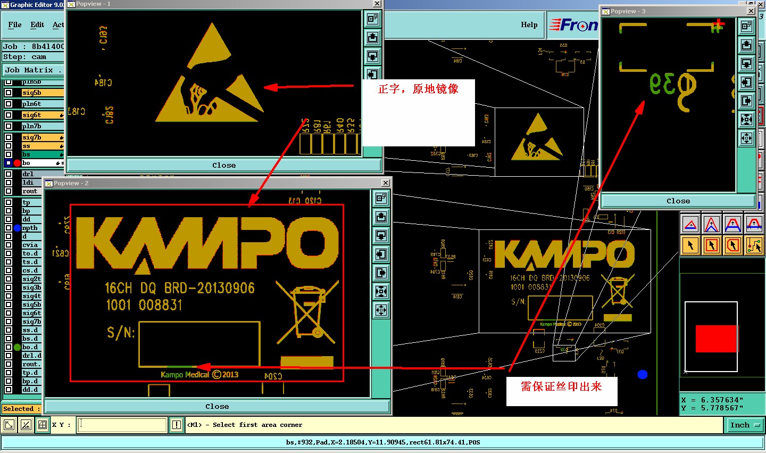Click the red color dot on bo layer

click(x=17, y=163)
